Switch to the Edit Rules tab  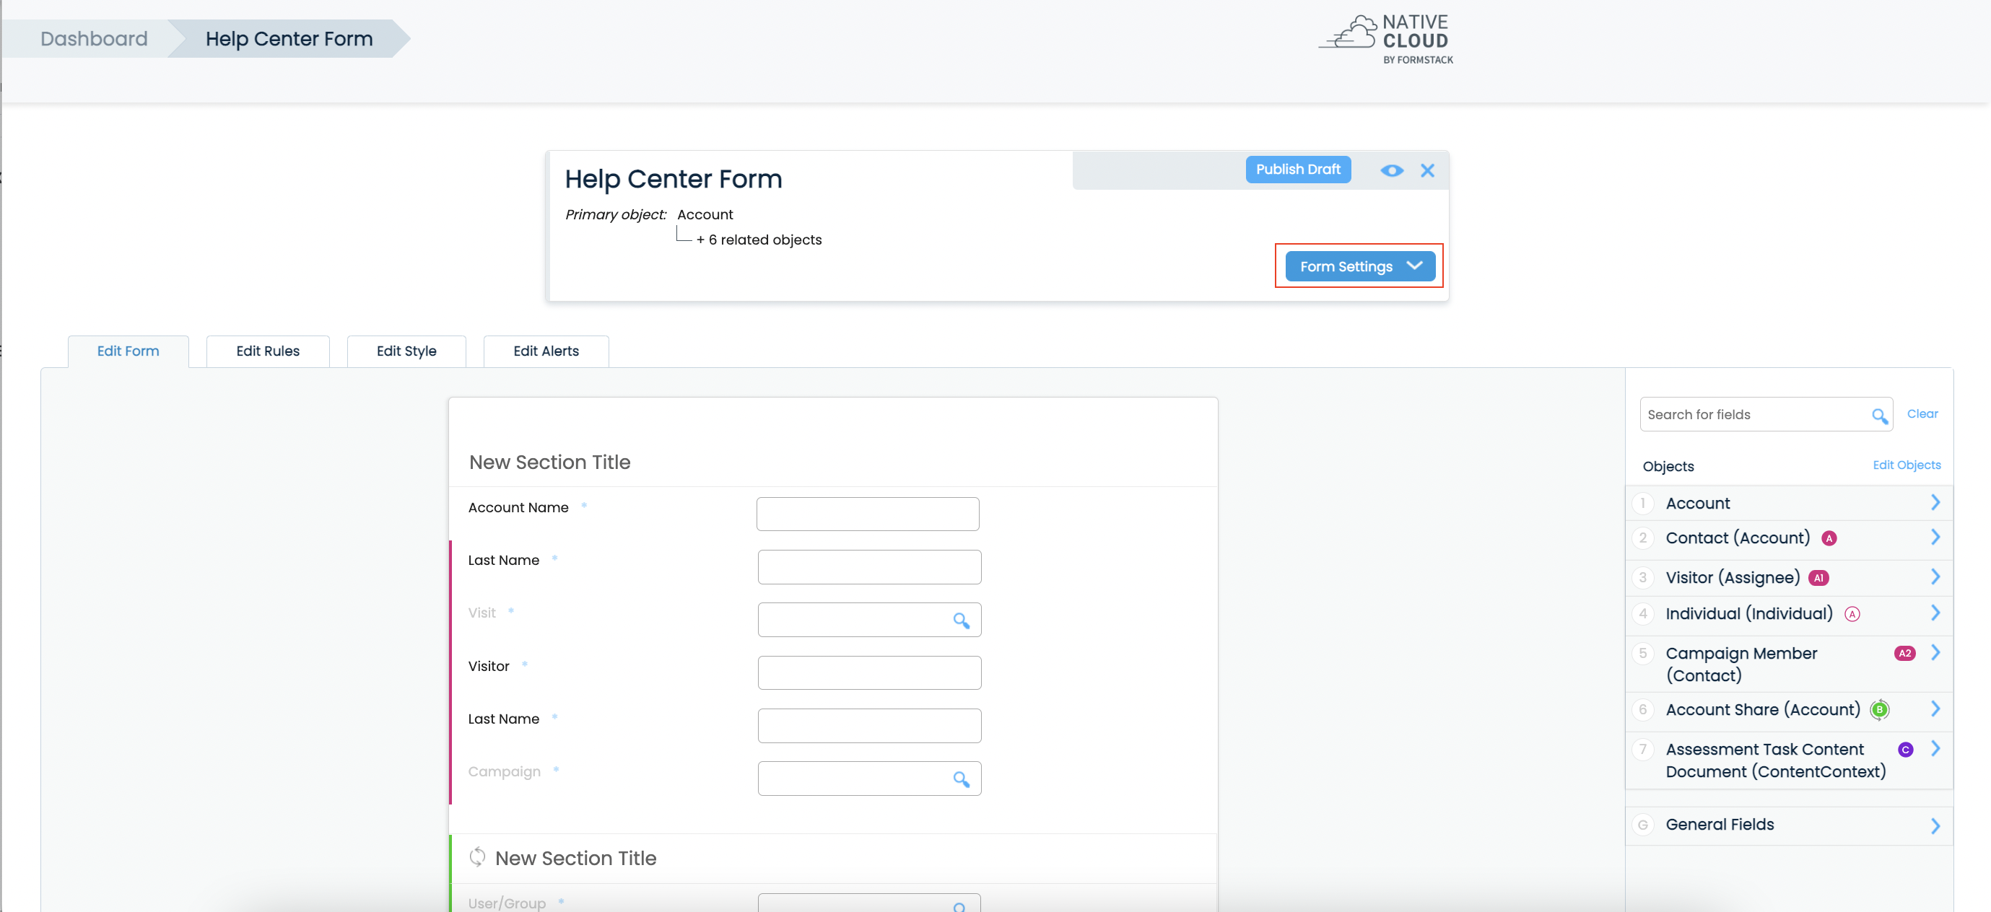tap(267, 351)
